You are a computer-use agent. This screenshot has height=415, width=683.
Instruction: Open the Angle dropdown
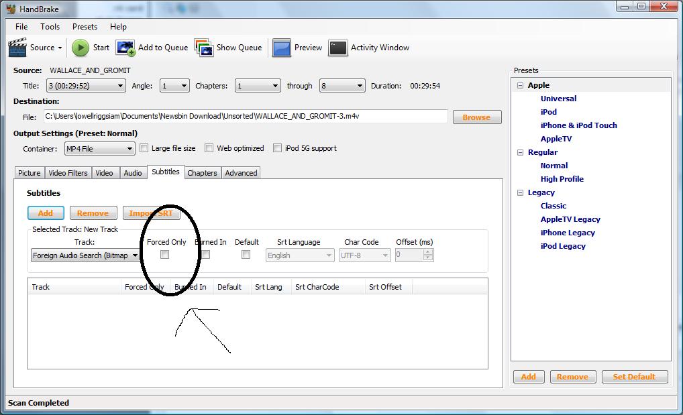click(174, 86)
